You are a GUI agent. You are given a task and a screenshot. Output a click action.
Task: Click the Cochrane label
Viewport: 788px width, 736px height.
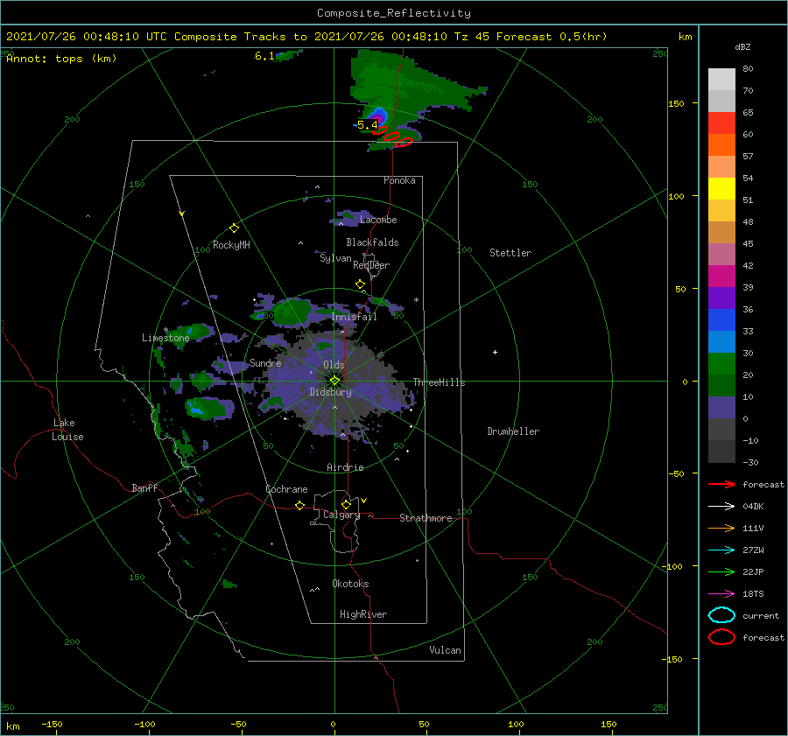click(x=286, y=489)
